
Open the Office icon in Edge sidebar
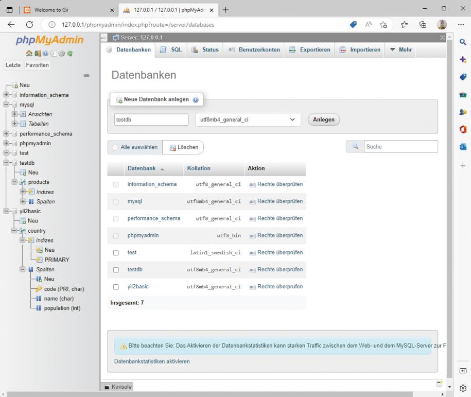pyautogui.click(x=463, y=129)
